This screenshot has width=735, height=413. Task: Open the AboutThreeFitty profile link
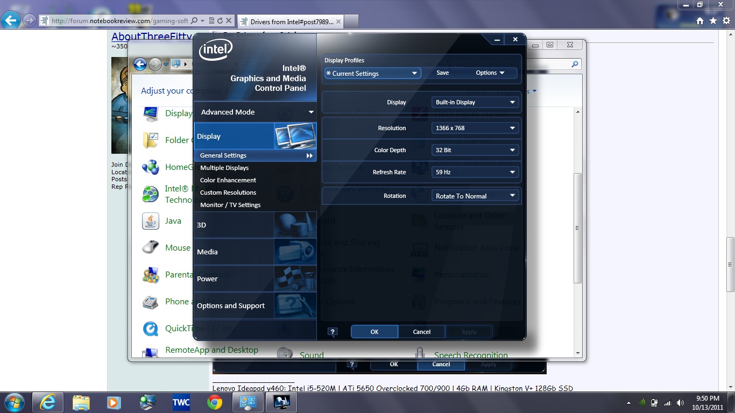(x=152, y=37)
